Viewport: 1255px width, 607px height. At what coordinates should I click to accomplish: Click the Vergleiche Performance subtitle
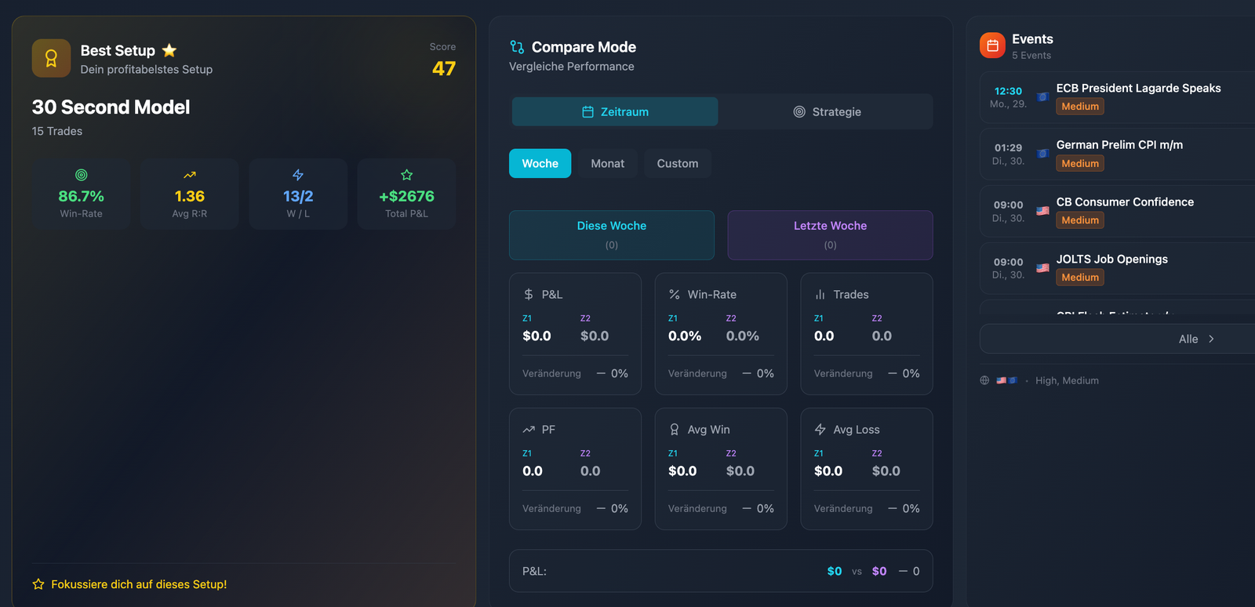pos(572,67)
